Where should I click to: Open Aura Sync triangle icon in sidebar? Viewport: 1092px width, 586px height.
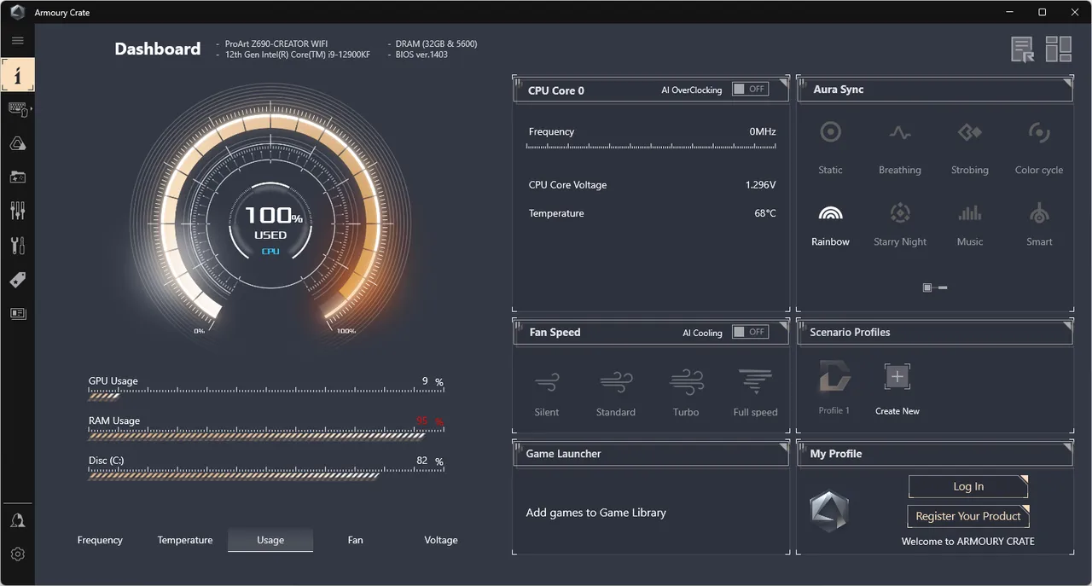click(17, 143)
